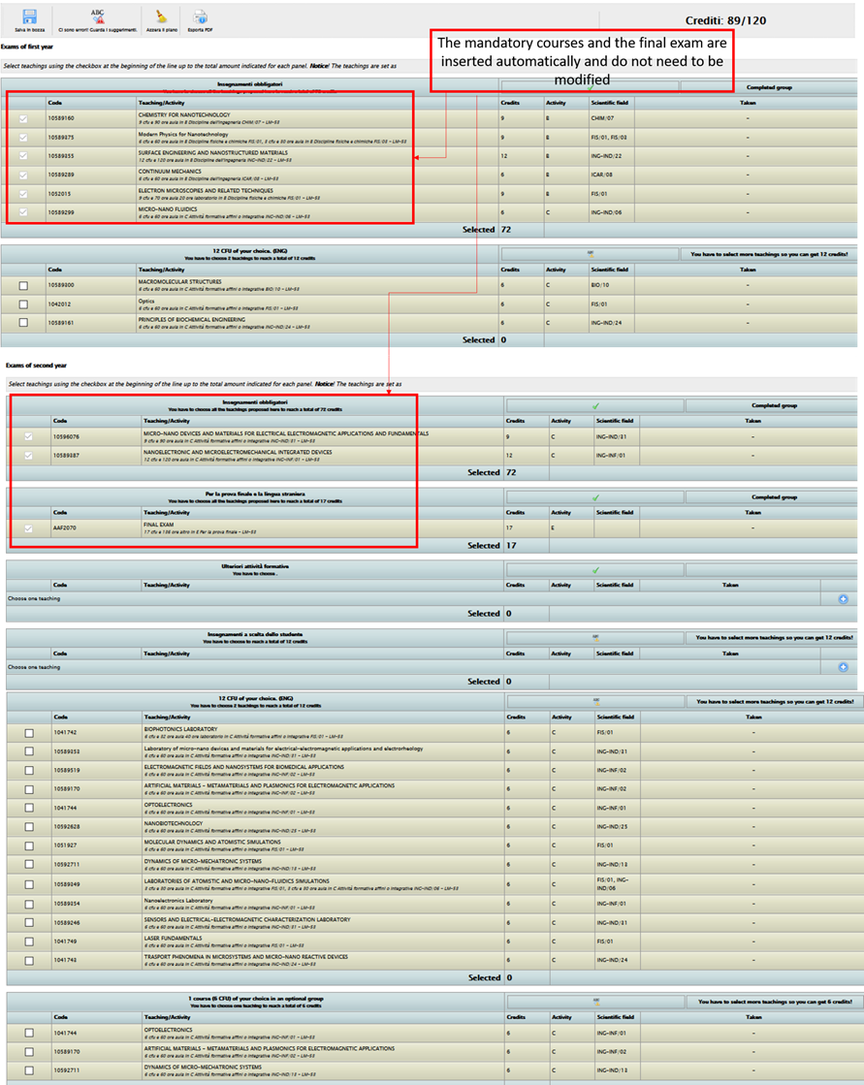Click SURFACE ENGINEERING AND NANOSTRUCTURED MATERIALS title
Screen dimensions: 864x1085
pyautogui.click(x=213, y=153)
